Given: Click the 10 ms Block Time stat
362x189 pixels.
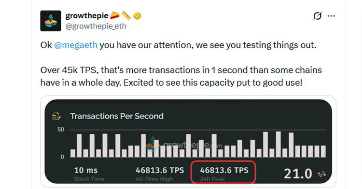Looking at the screenshot, I should point(89,174).
